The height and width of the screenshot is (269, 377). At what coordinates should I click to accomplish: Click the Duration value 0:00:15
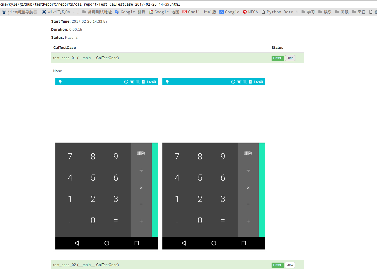tap(76, 29)
